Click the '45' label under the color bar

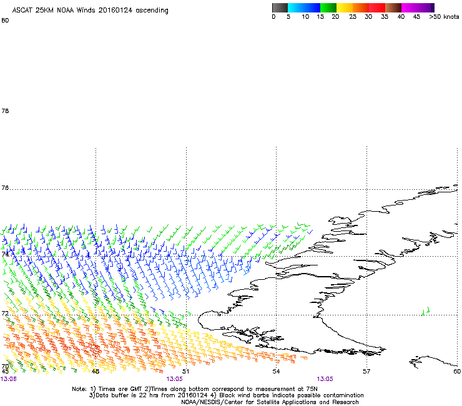tap(416, 17)
